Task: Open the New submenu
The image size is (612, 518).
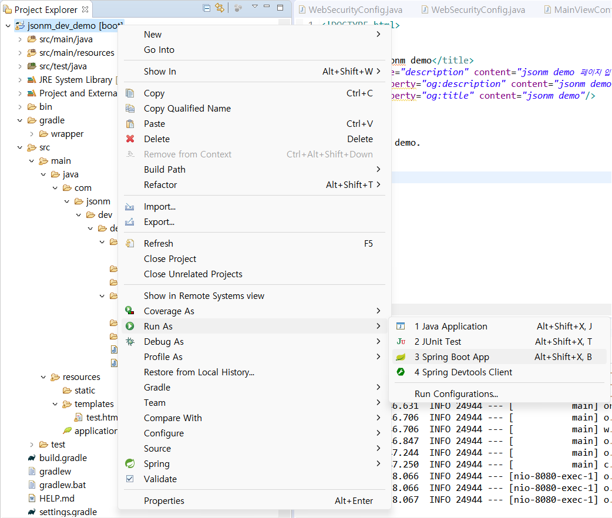Action: click(254, 34)
